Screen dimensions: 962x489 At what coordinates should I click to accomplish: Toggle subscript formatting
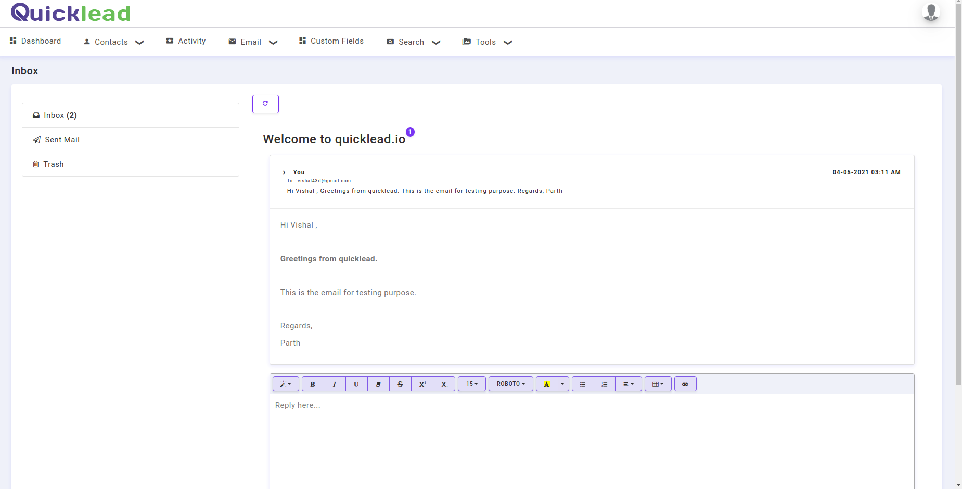[444, 384]
